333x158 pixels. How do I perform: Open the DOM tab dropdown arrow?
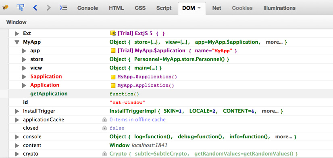[199, 8]
